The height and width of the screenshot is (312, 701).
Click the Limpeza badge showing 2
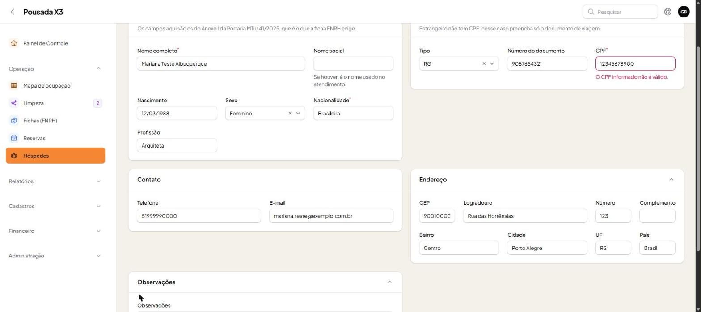97,103
